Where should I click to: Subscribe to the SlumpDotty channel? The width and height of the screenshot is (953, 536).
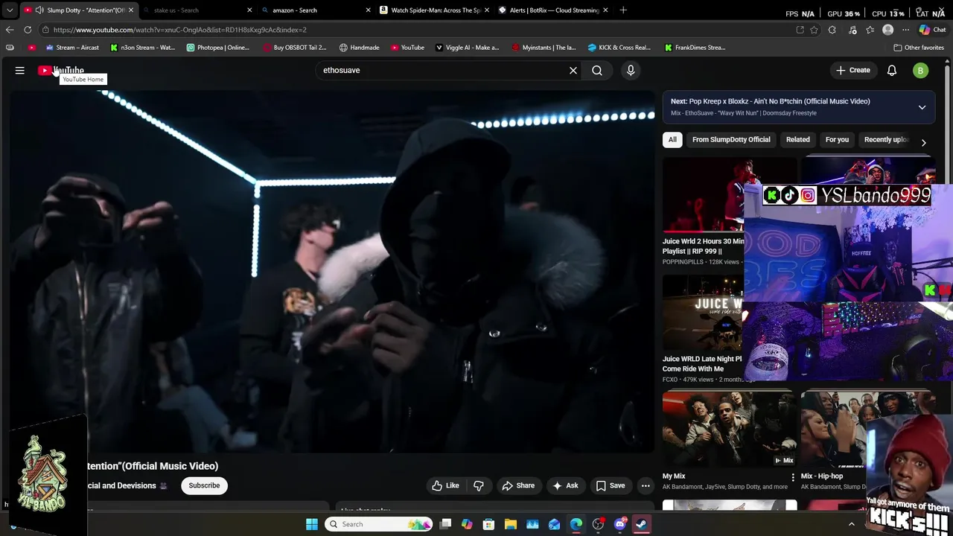pos(204,485)
